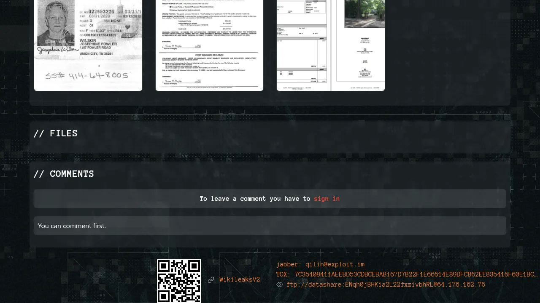Click the eye icon before the ftp address
The image size is (540, 303).
[x=279, y=285]
